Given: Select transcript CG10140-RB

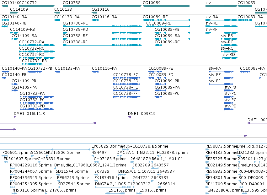Looking at the screenshot, I should tap(14, 23).
